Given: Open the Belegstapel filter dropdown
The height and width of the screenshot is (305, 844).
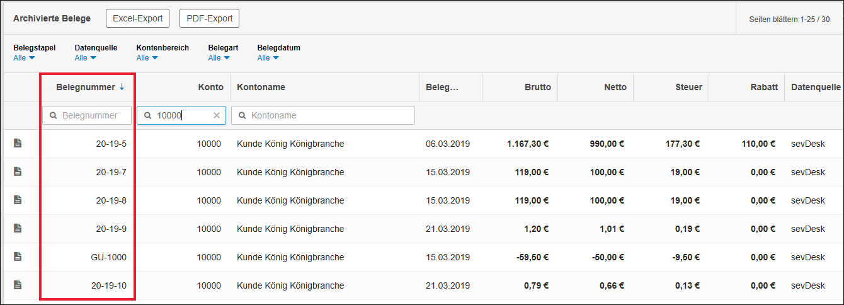Looking at the screenshot, I should tap(24, 58).
